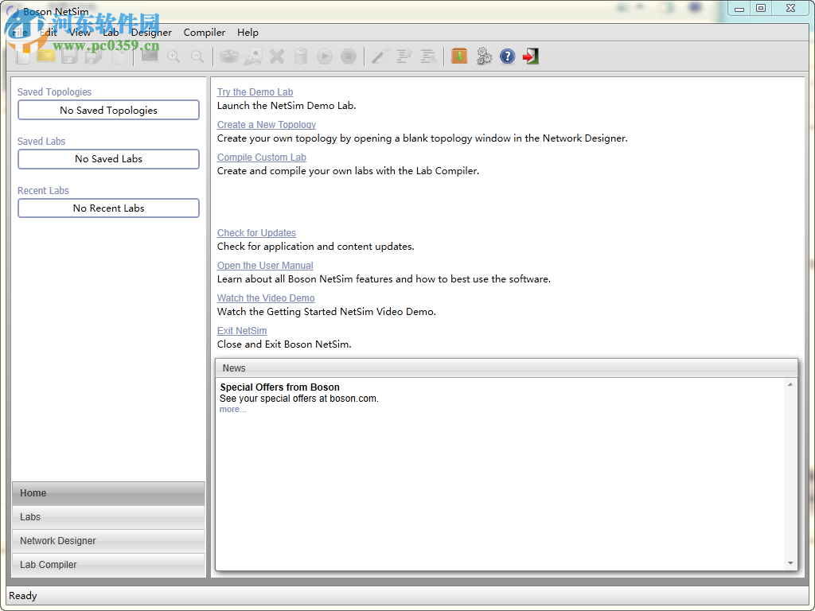Maximize the Boson NetSim window

(x=760, y=8)
